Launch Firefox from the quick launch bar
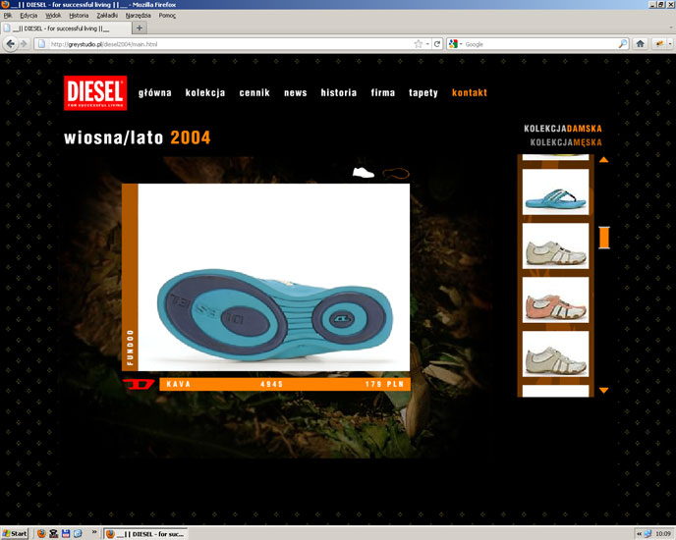This screenshot has width=676, height=540. pos(41,533)
